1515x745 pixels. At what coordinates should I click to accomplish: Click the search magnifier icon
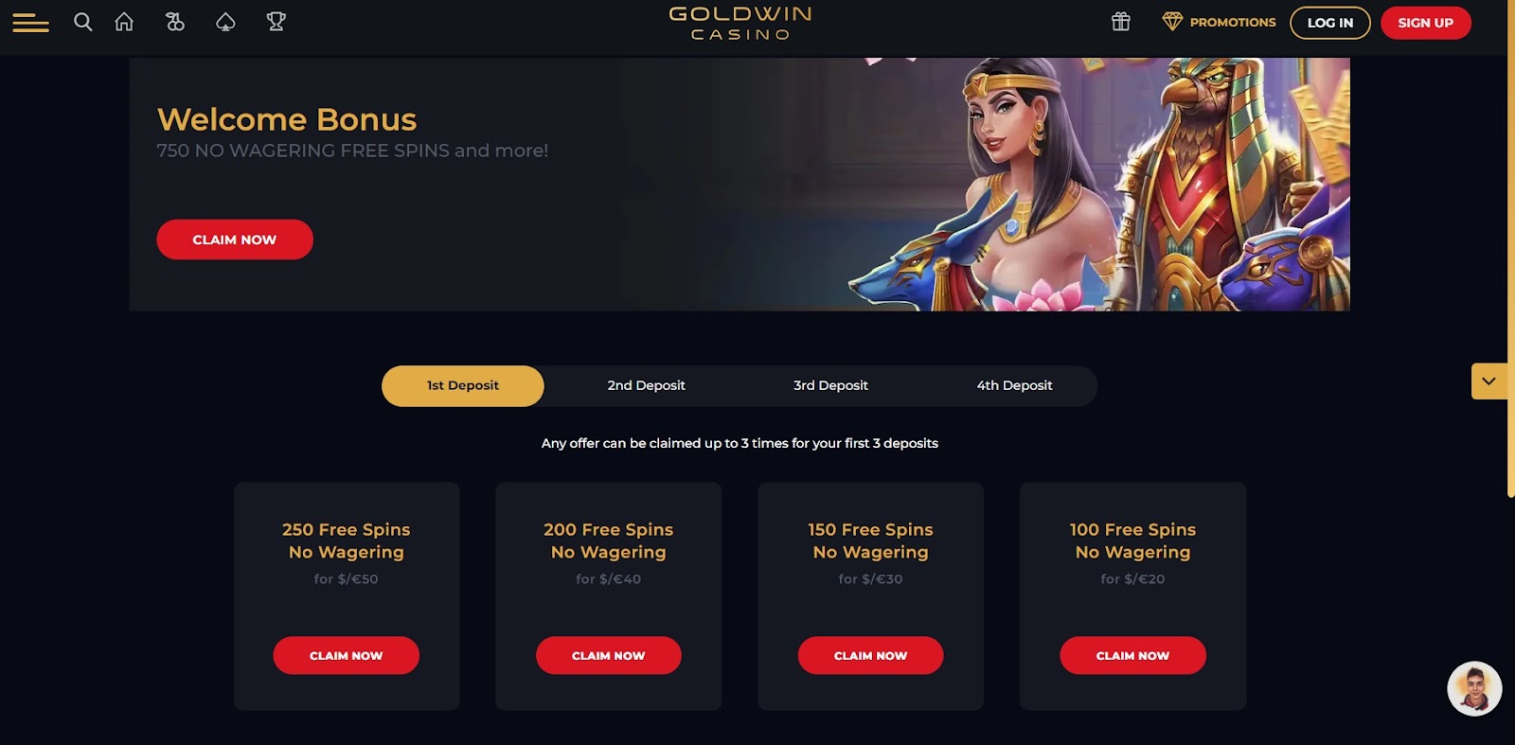[83, 22]
